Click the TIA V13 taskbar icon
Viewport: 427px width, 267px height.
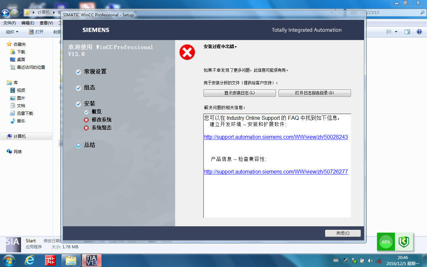91,260
